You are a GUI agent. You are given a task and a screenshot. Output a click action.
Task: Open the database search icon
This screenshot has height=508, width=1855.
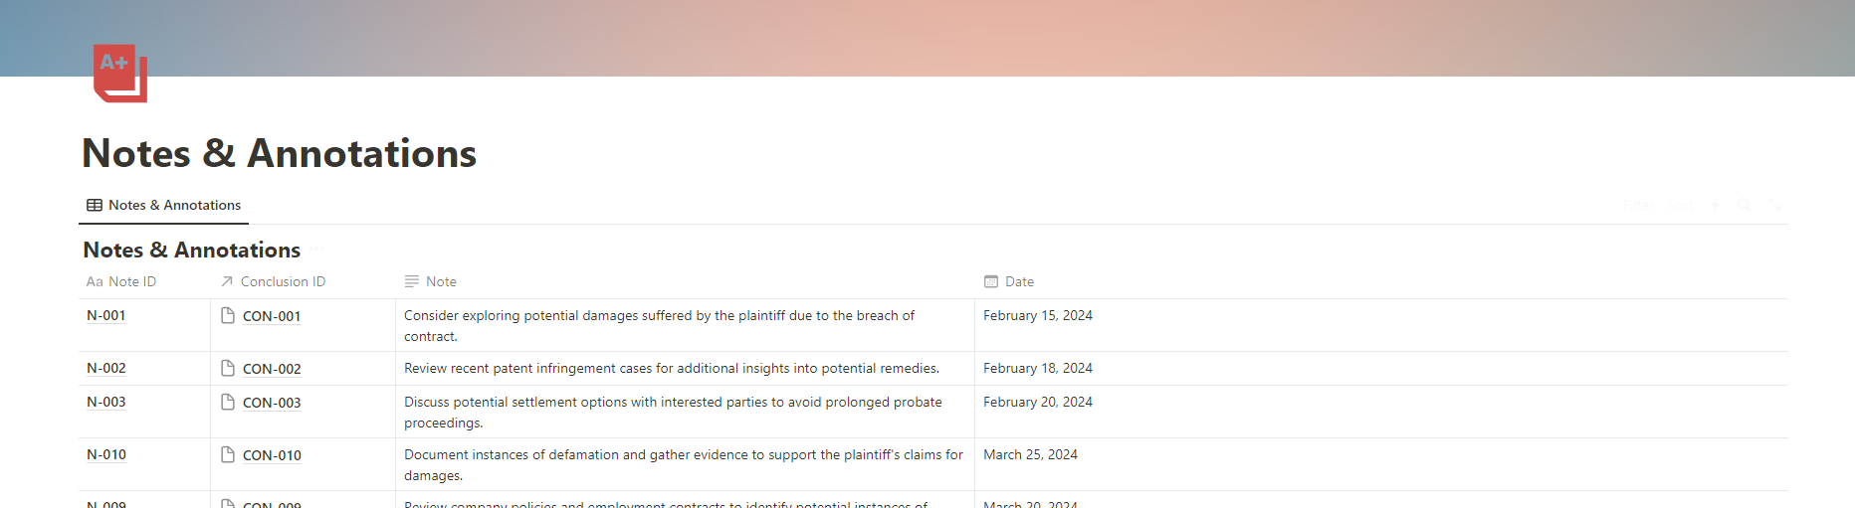(x=1744, y=205)
